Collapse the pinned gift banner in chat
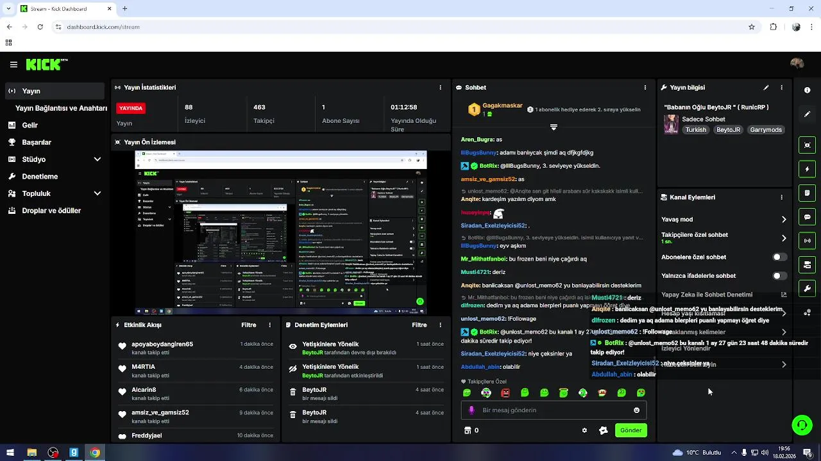This screenshot has height=461, width=821. 554,127
